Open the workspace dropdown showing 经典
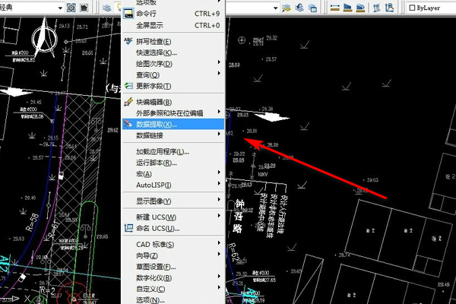 point(31,8)
